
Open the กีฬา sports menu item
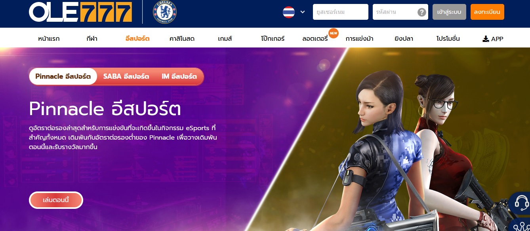coord(92,39)
